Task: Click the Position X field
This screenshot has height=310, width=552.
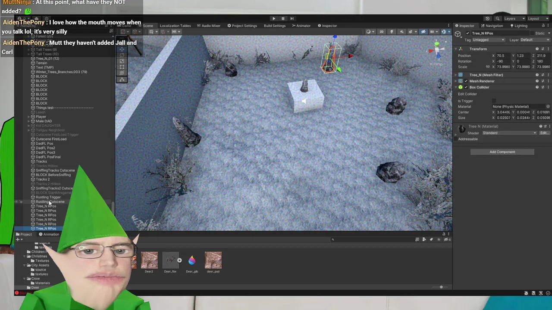Action: (x=504, y=56)
